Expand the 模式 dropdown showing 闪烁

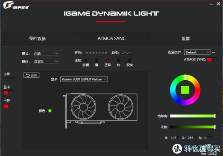[46, 53]
